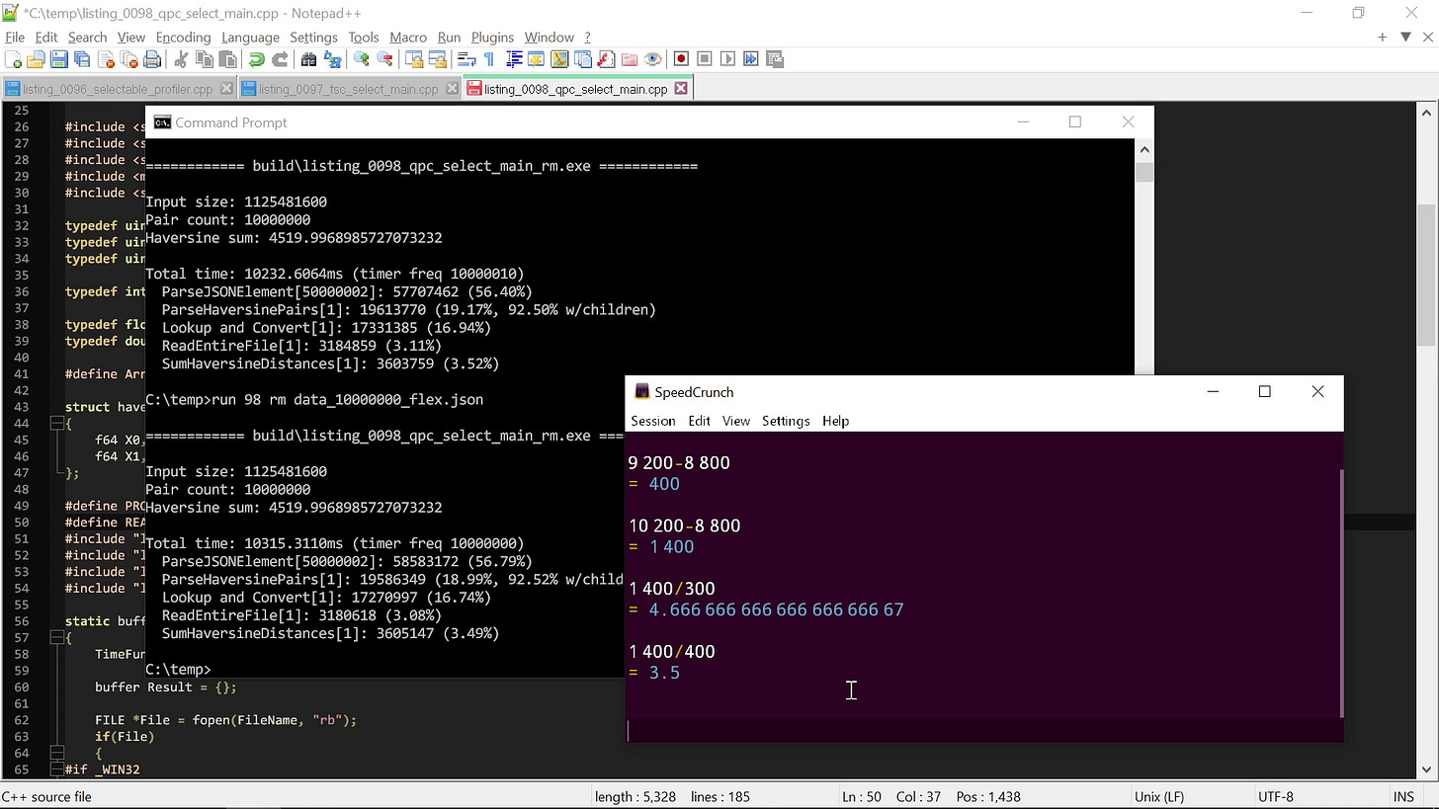1439x809 pixels.
Task: Open SpeedCrunch Settings
Action: coord(785,421)
